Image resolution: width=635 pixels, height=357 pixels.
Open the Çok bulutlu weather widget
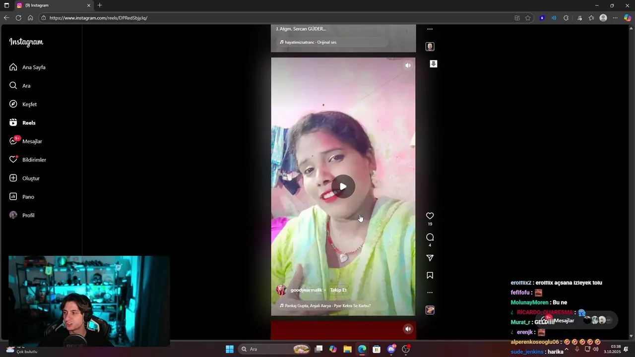click(21, 349)
